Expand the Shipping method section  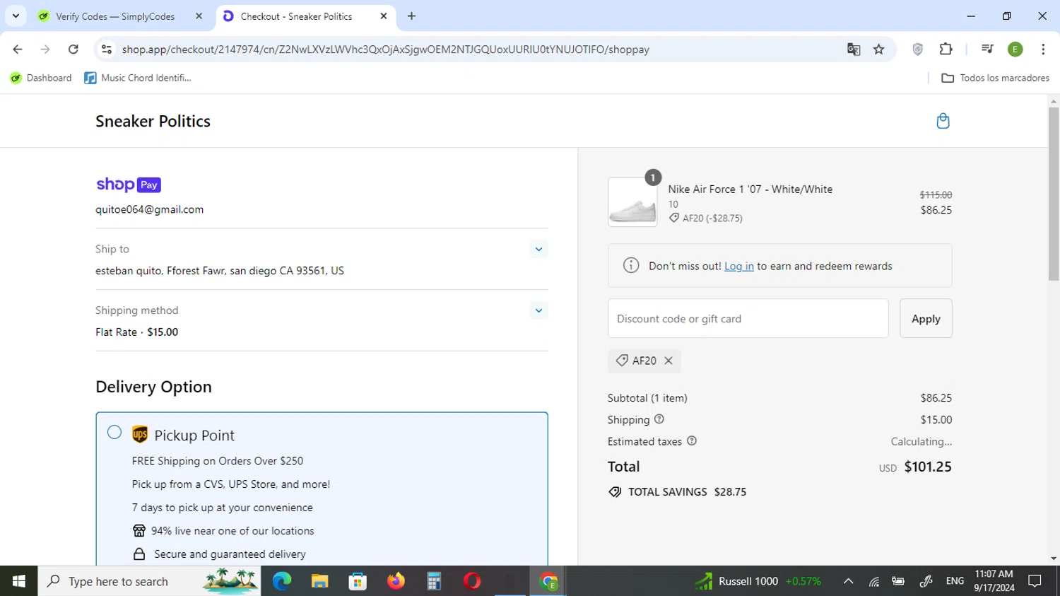538,310
